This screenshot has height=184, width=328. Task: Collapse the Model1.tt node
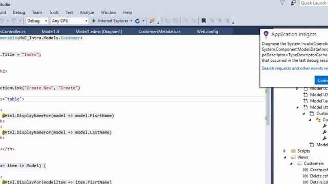click(297, 107)
